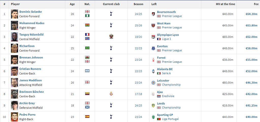This screenshot has height=122, width=260.
Task: Click Brazil flag in Richarlison row
Action: 87,48
